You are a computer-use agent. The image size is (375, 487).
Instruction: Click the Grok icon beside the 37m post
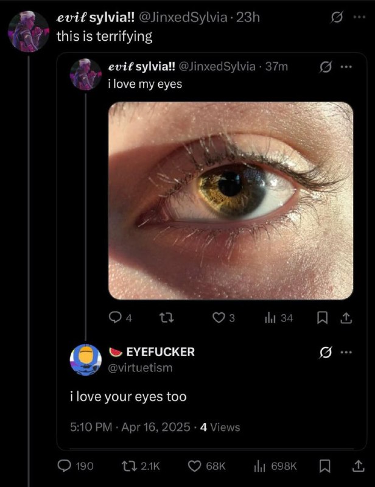pos(326,67)
